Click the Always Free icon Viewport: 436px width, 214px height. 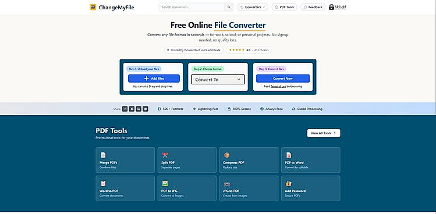click(261, 109)
